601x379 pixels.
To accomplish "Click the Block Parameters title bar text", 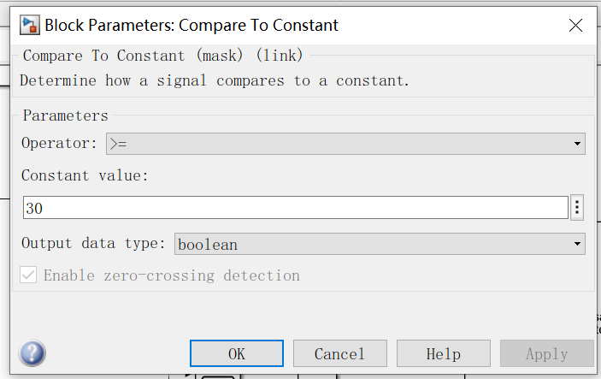I will pyautogui.click(x=191, y=25).
